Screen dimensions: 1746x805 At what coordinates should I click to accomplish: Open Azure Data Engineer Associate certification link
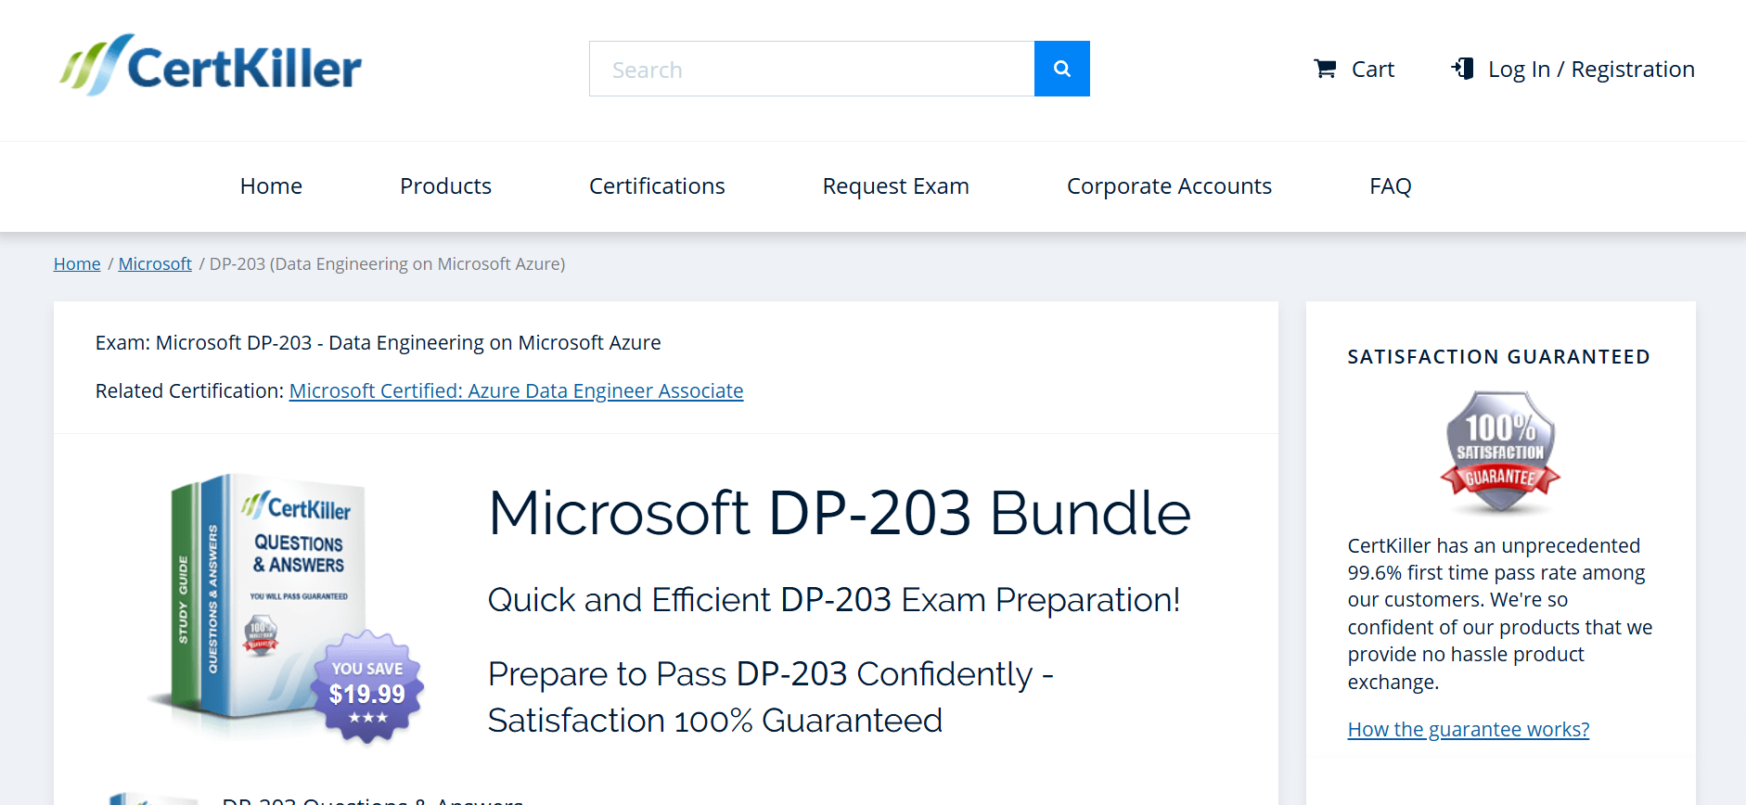[516, 391]
